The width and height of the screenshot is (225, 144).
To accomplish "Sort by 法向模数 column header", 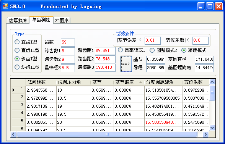I will (x=41, y=82).
